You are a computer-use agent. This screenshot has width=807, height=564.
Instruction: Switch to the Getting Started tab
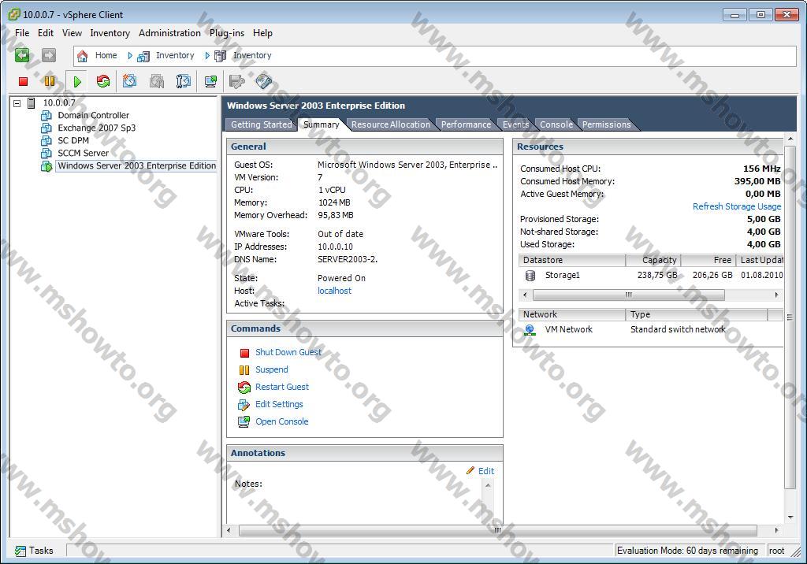click(262, 124)
